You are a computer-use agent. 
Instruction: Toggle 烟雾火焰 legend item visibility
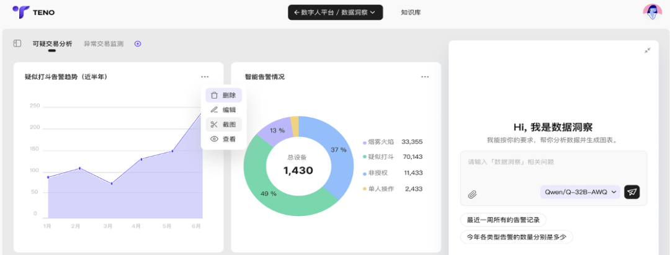pyautogui.click(x=382, y=141)
